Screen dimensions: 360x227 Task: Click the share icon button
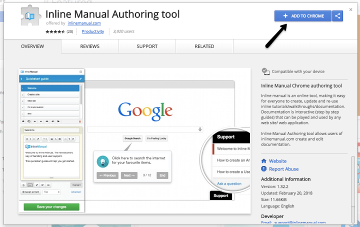coord(337,16)
